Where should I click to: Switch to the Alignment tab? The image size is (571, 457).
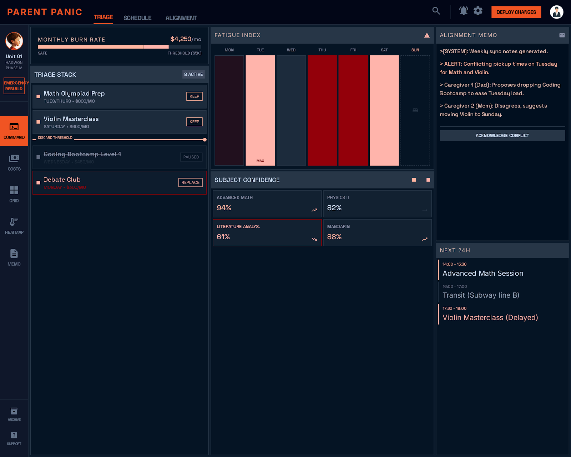point(181,18)
